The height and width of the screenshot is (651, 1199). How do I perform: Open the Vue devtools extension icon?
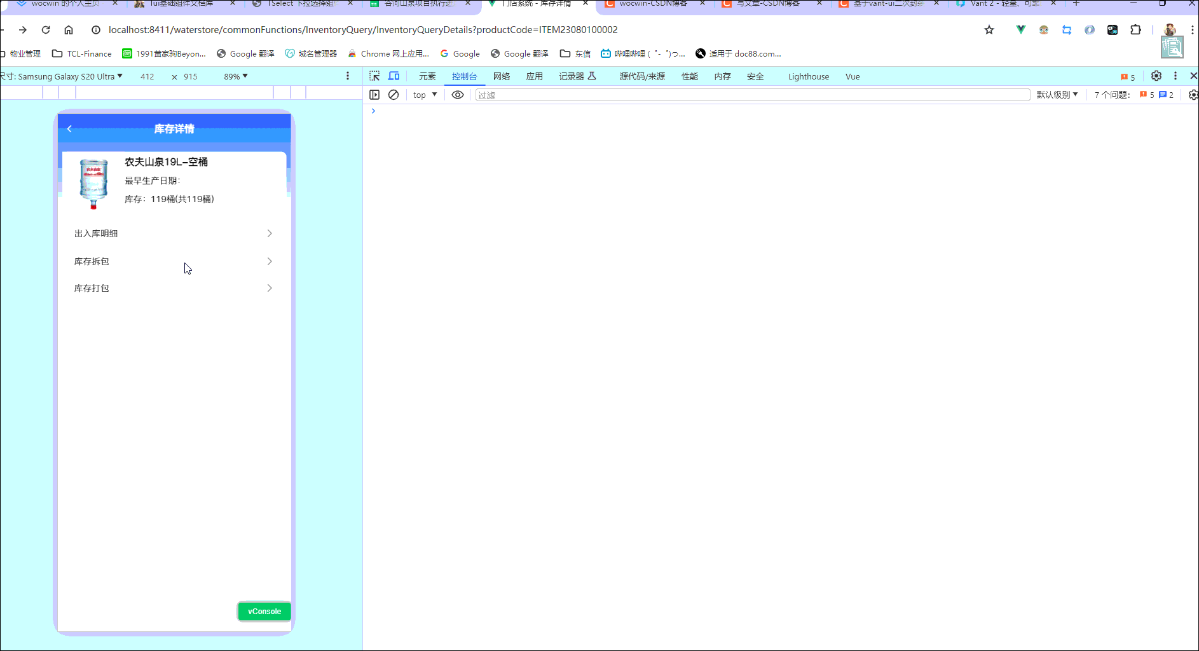(1020, 30)
